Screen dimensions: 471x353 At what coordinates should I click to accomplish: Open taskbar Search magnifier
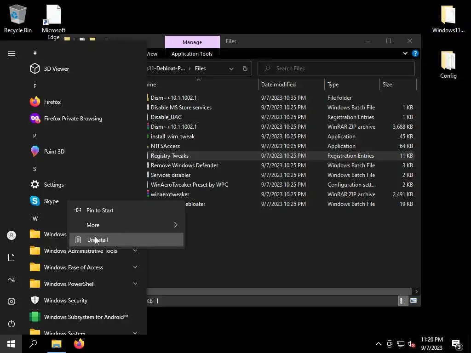33,344
